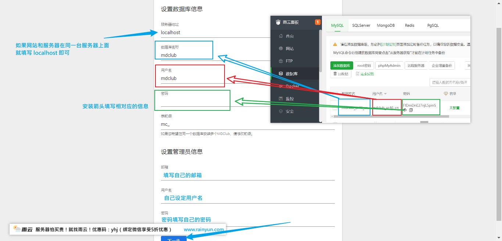
Task: Open the PgSQL tab
Action: tap(433, 25)
